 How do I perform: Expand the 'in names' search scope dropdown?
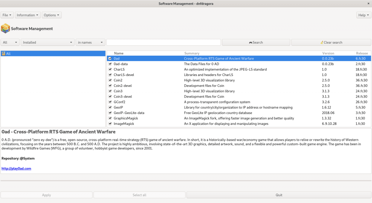click(90, 43)
